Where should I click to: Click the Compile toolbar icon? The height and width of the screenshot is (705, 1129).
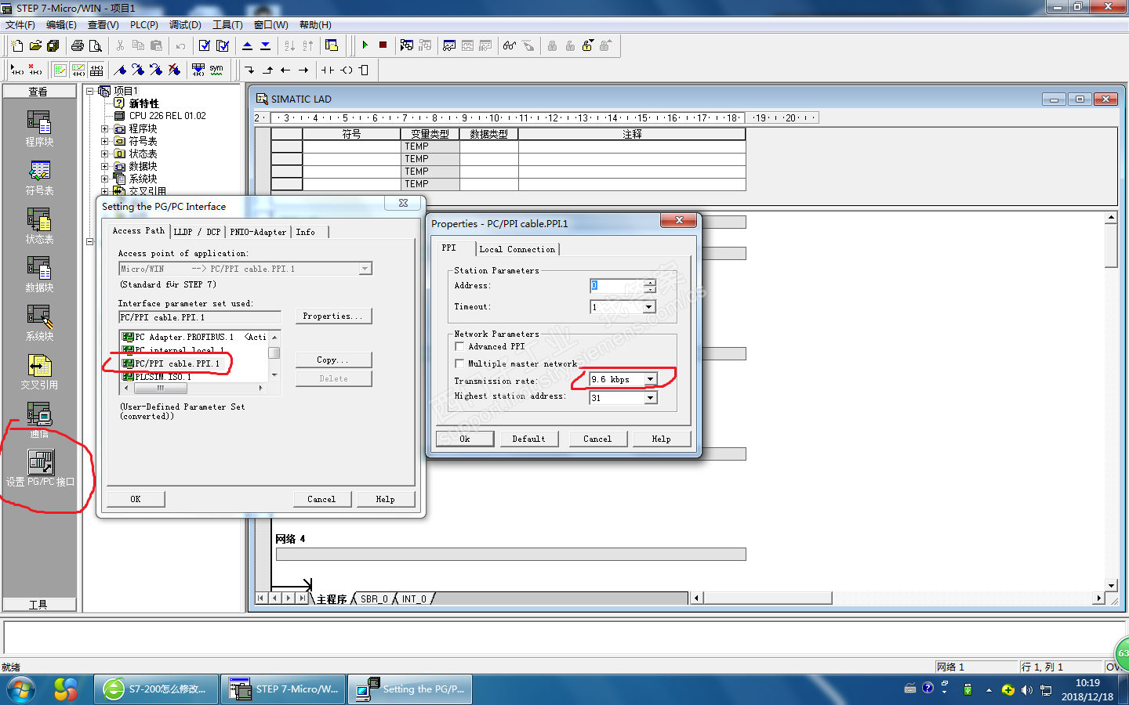point(205,45)
